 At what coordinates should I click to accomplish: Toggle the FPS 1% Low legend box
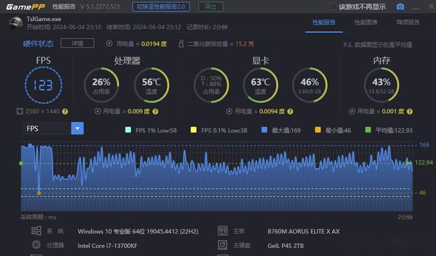[x=128, y=130]
